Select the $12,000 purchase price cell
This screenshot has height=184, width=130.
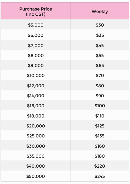(36, 86)
